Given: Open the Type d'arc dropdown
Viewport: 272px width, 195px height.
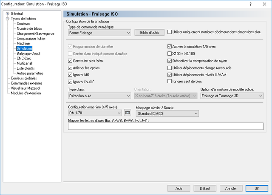Looking at the screenshot, I should (x=99, y=96).
